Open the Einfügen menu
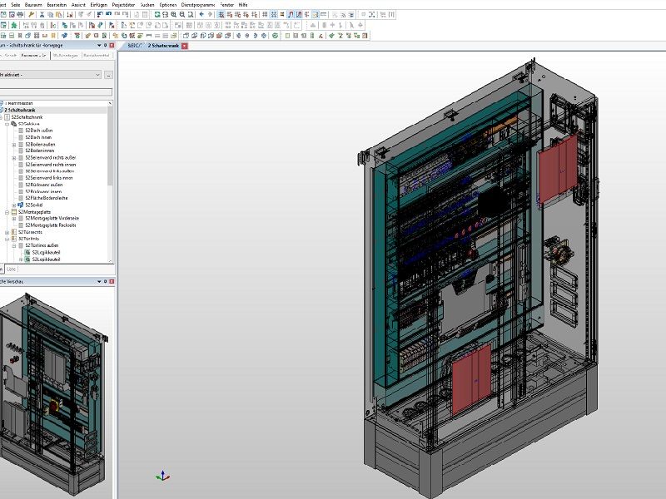 click(98, 4)
